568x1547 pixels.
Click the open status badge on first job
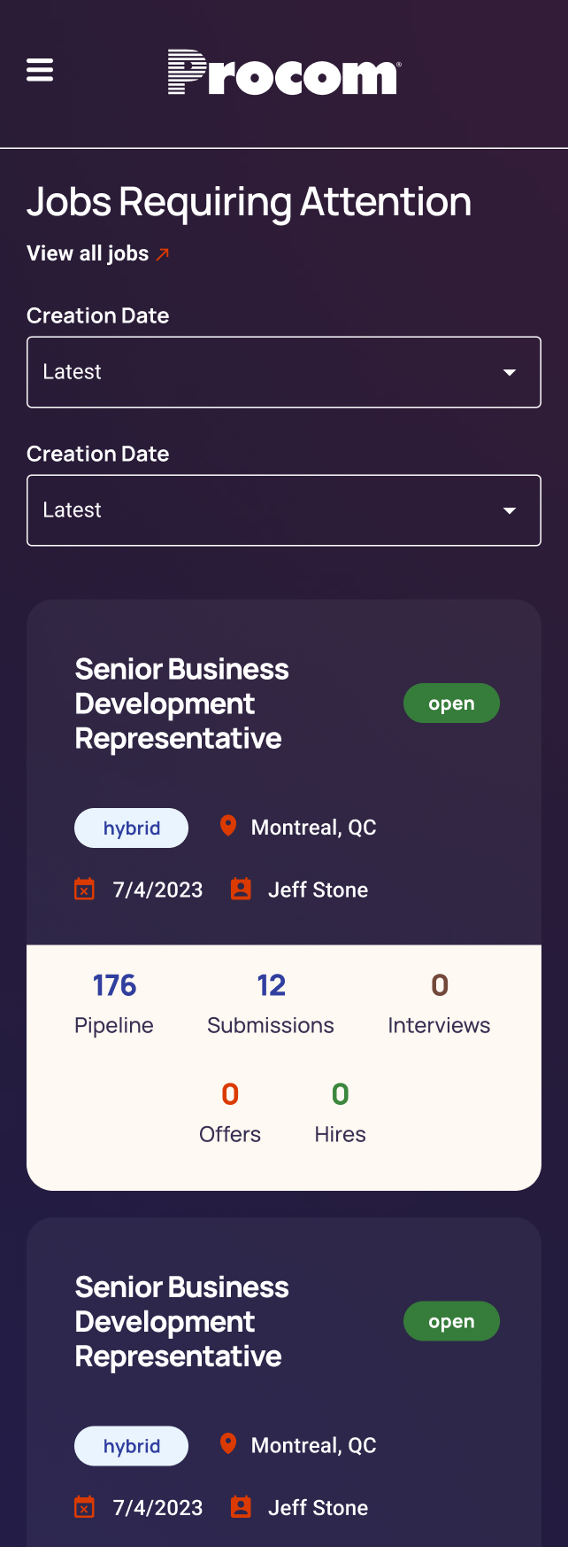(x=452, y=704)
